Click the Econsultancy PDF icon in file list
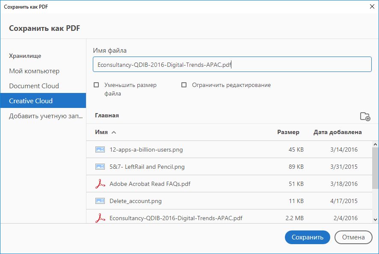Viewport: 379px width, 254px height. point(100,218)
